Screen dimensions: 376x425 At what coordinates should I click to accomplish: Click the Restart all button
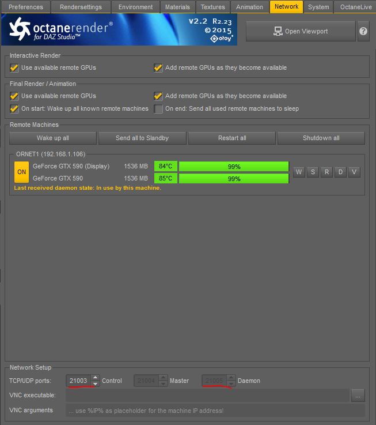click(x=232, y=138)
